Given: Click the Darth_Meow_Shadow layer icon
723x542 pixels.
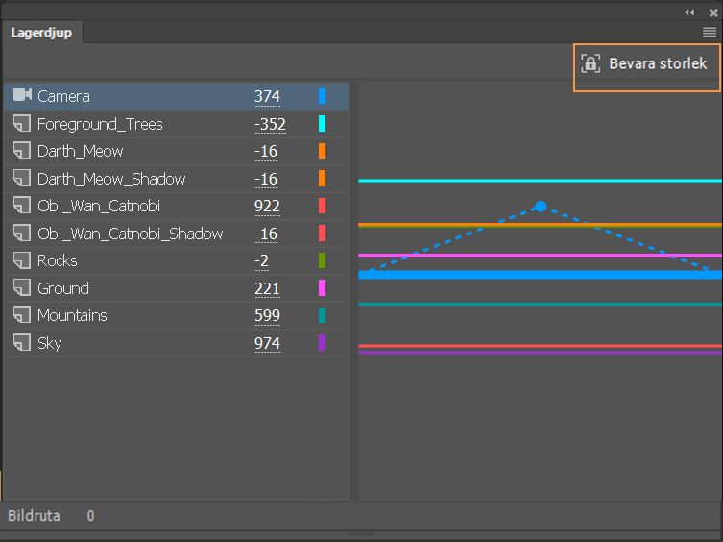Looking at the screenshot, I should click(x=22, y=178).
